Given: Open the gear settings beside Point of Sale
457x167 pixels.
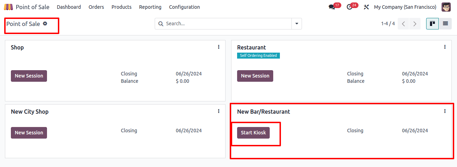Looking at the screenshot, I should point(45,24).
